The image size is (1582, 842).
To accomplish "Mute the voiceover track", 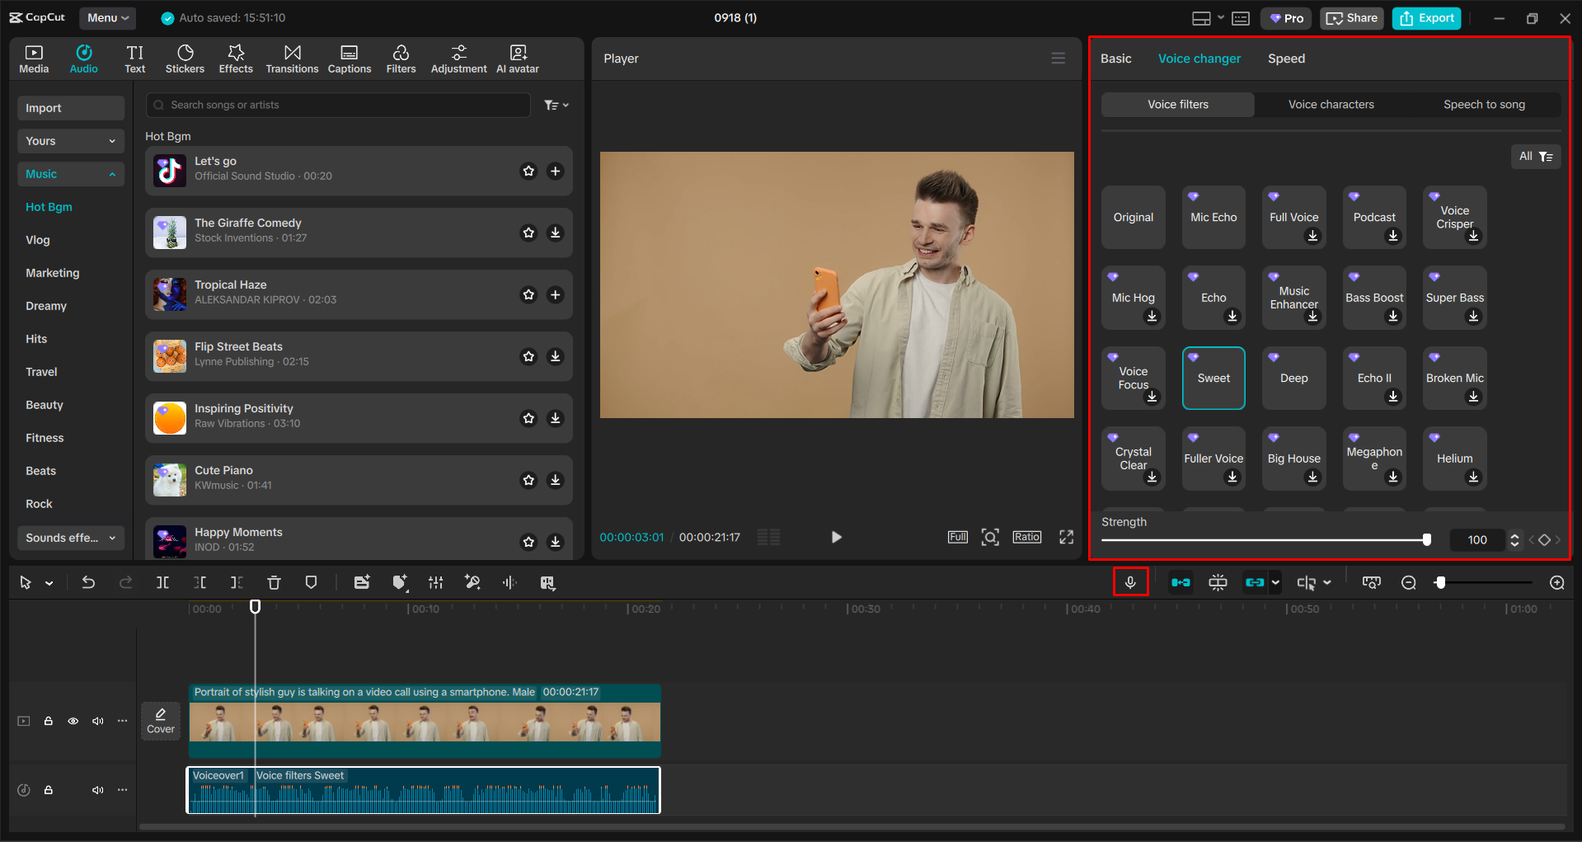I will 98,789.
